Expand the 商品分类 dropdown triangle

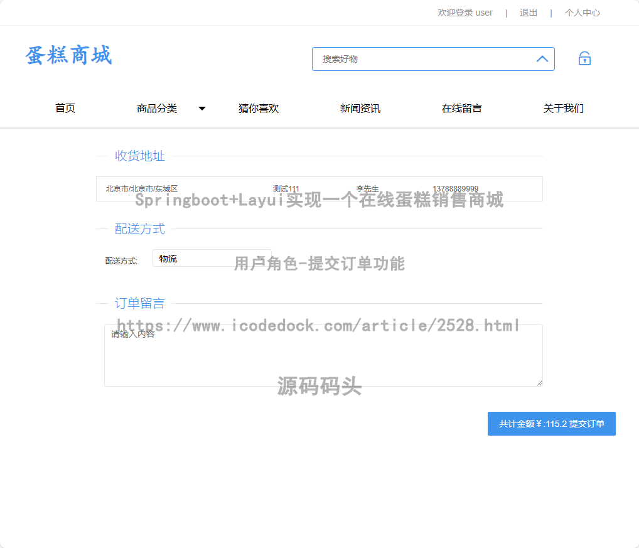(x=201, y=109)
